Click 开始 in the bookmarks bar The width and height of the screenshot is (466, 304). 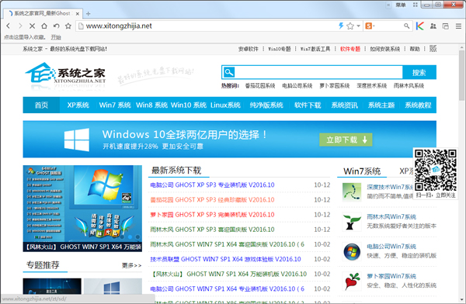pos(56,37)
